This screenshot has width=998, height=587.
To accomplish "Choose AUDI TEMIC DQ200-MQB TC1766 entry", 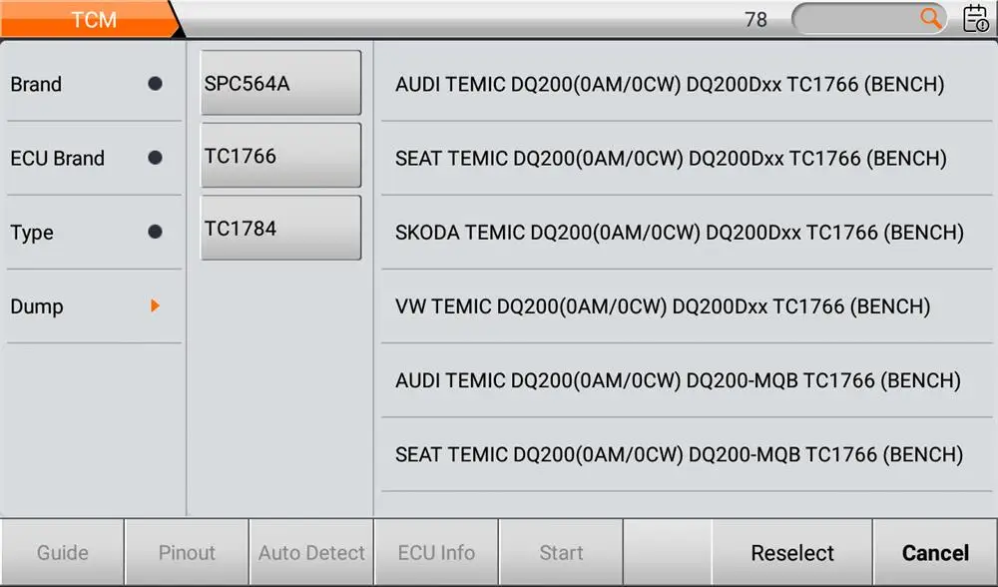I will tap(687, 380).
